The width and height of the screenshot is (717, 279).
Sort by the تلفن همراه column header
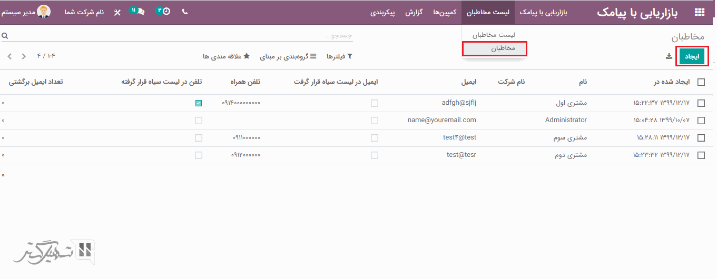click(x=245, y=82)
